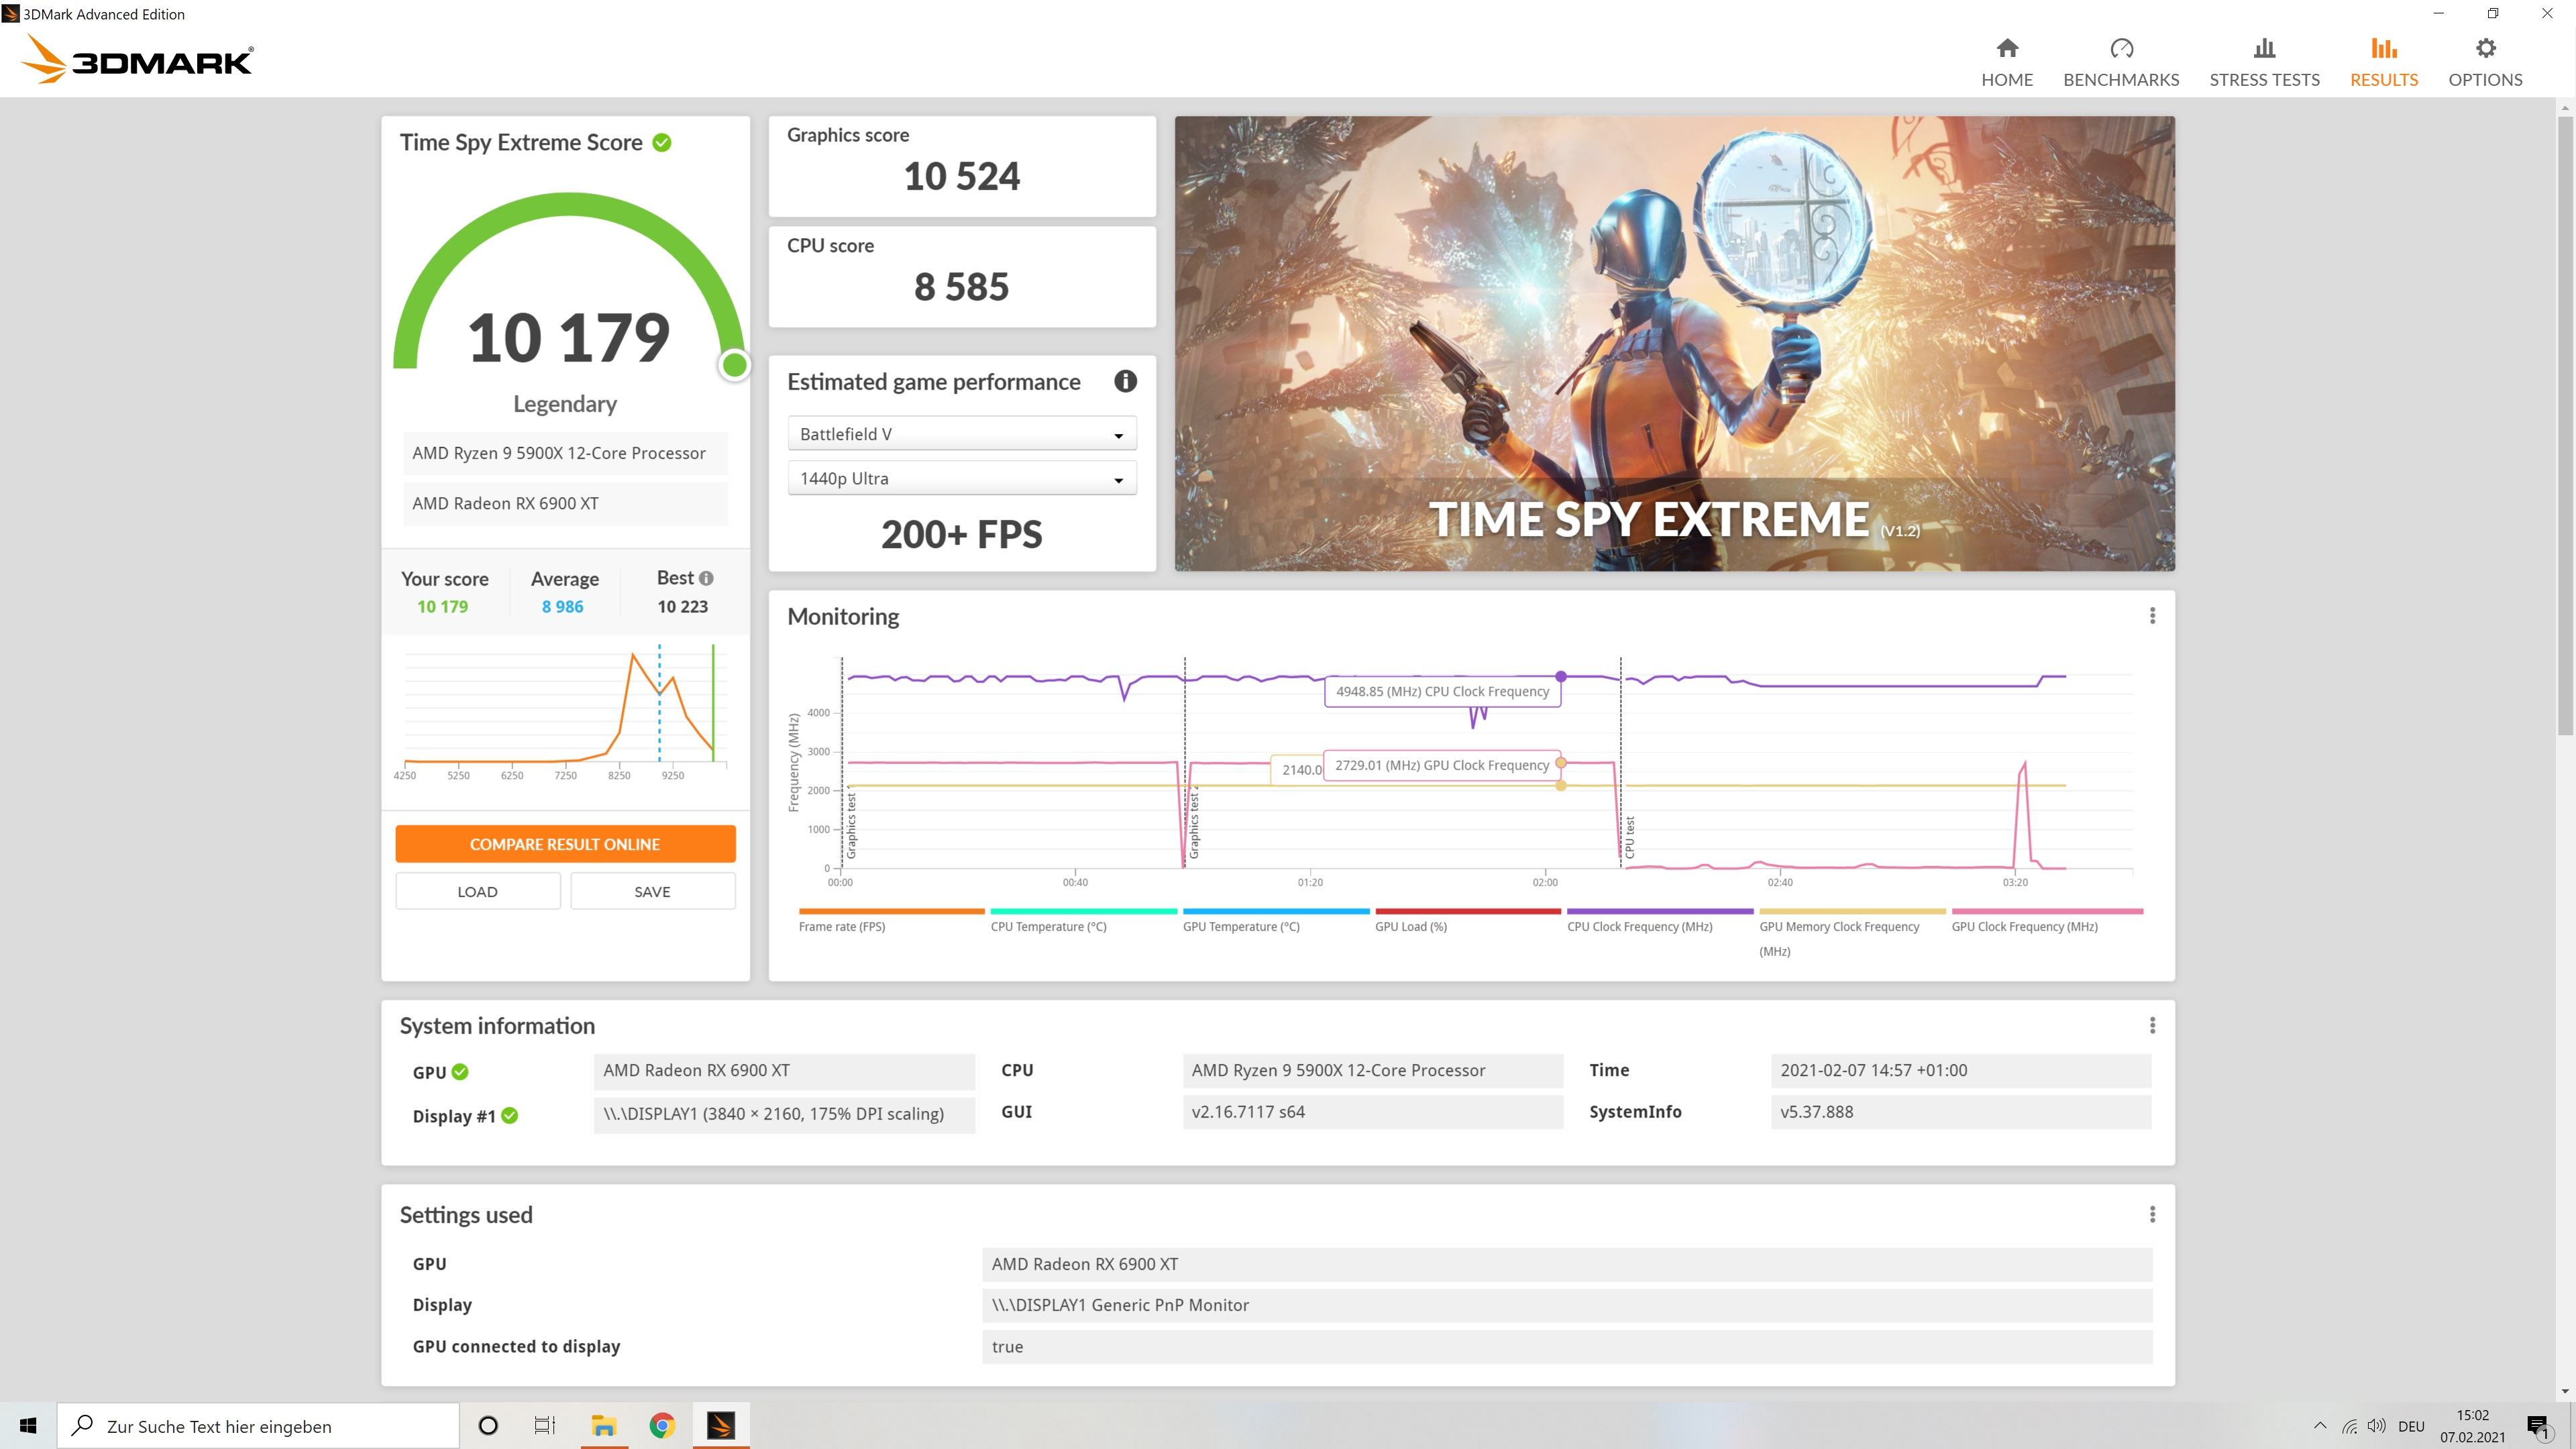2576x1449 pixels.
Task: Open the Windows Start menu
Action: (x=28, y=1426)
